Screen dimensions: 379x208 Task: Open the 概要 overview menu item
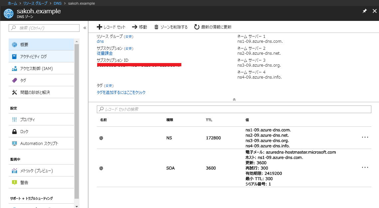pyautogui.click(x=41, y=44)
